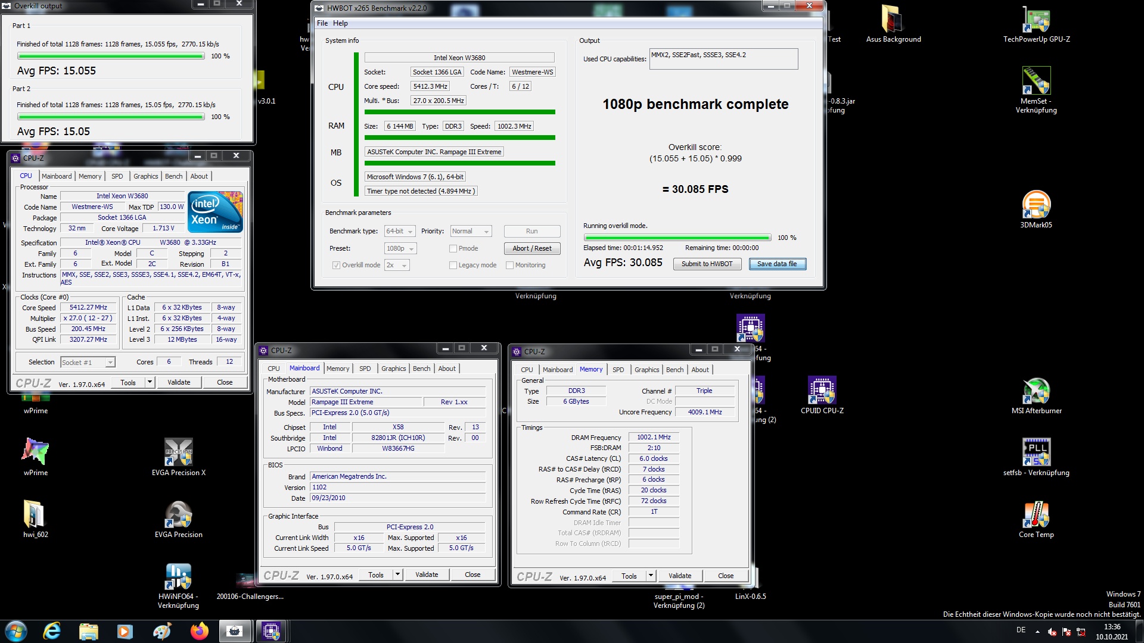Click Part 1 progress bar
1144x643 pixels.
click(111, 57)
